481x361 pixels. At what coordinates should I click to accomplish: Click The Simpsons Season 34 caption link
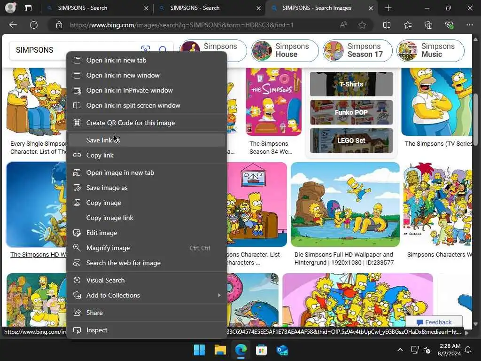(x=271, y=148)
